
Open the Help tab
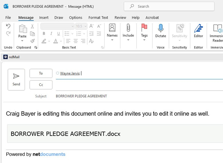[135, 17]
